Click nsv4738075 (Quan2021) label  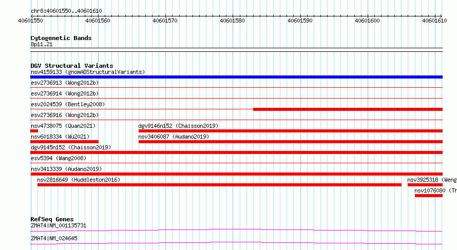pos(63,126)
